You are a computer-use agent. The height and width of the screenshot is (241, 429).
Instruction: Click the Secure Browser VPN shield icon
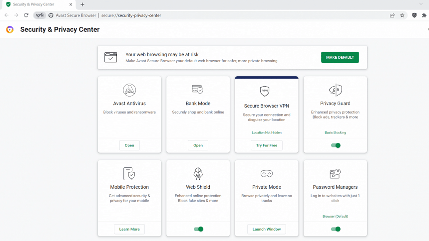tap(265, 91)
